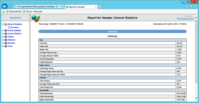Click the Internet Explorer icon on the Flower - Monzsoft favorite

[x=24, y=12]
